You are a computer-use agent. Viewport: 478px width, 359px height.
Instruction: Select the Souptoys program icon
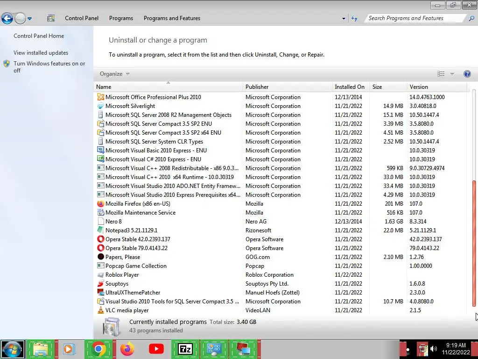coord(101,284)
